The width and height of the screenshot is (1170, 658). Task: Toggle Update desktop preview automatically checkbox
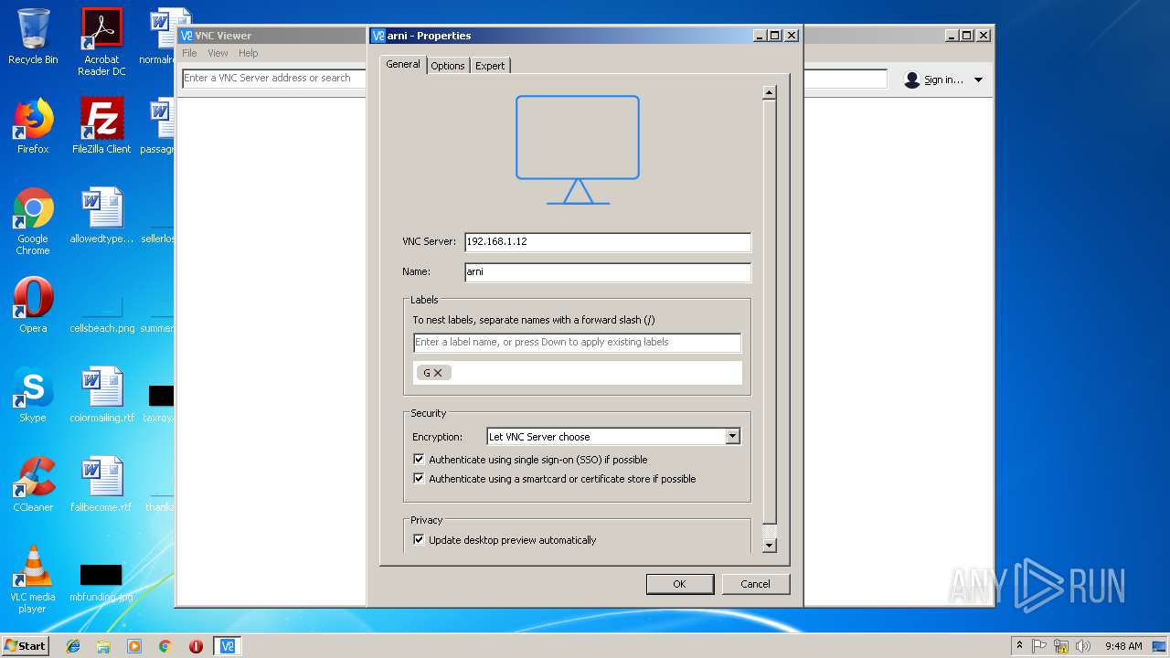point(420,540)
